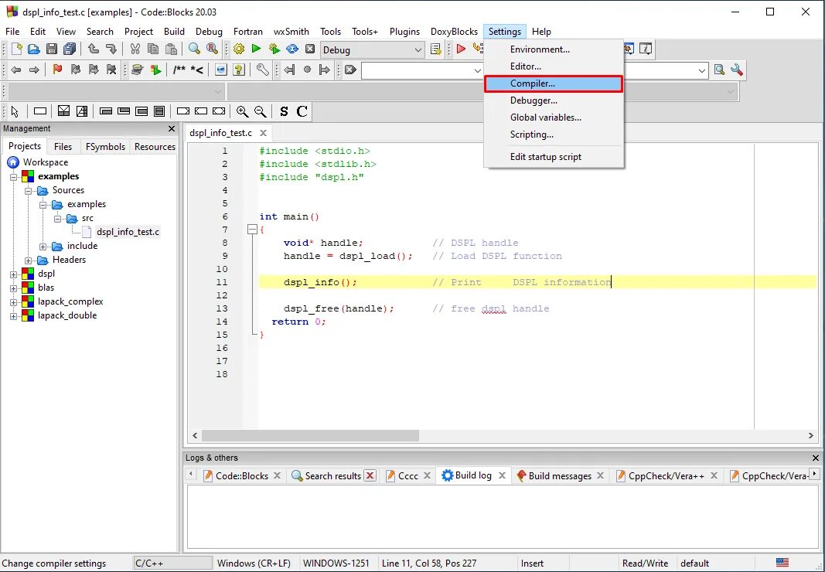Open the Plugins menu

[x=404, y=32]
